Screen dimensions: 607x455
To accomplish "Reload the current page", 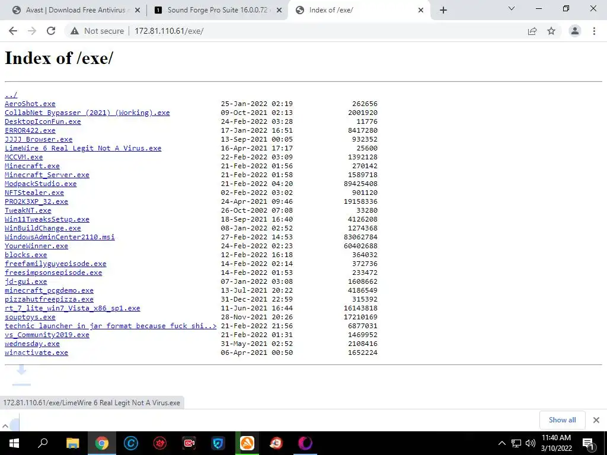I will [51, 31].
